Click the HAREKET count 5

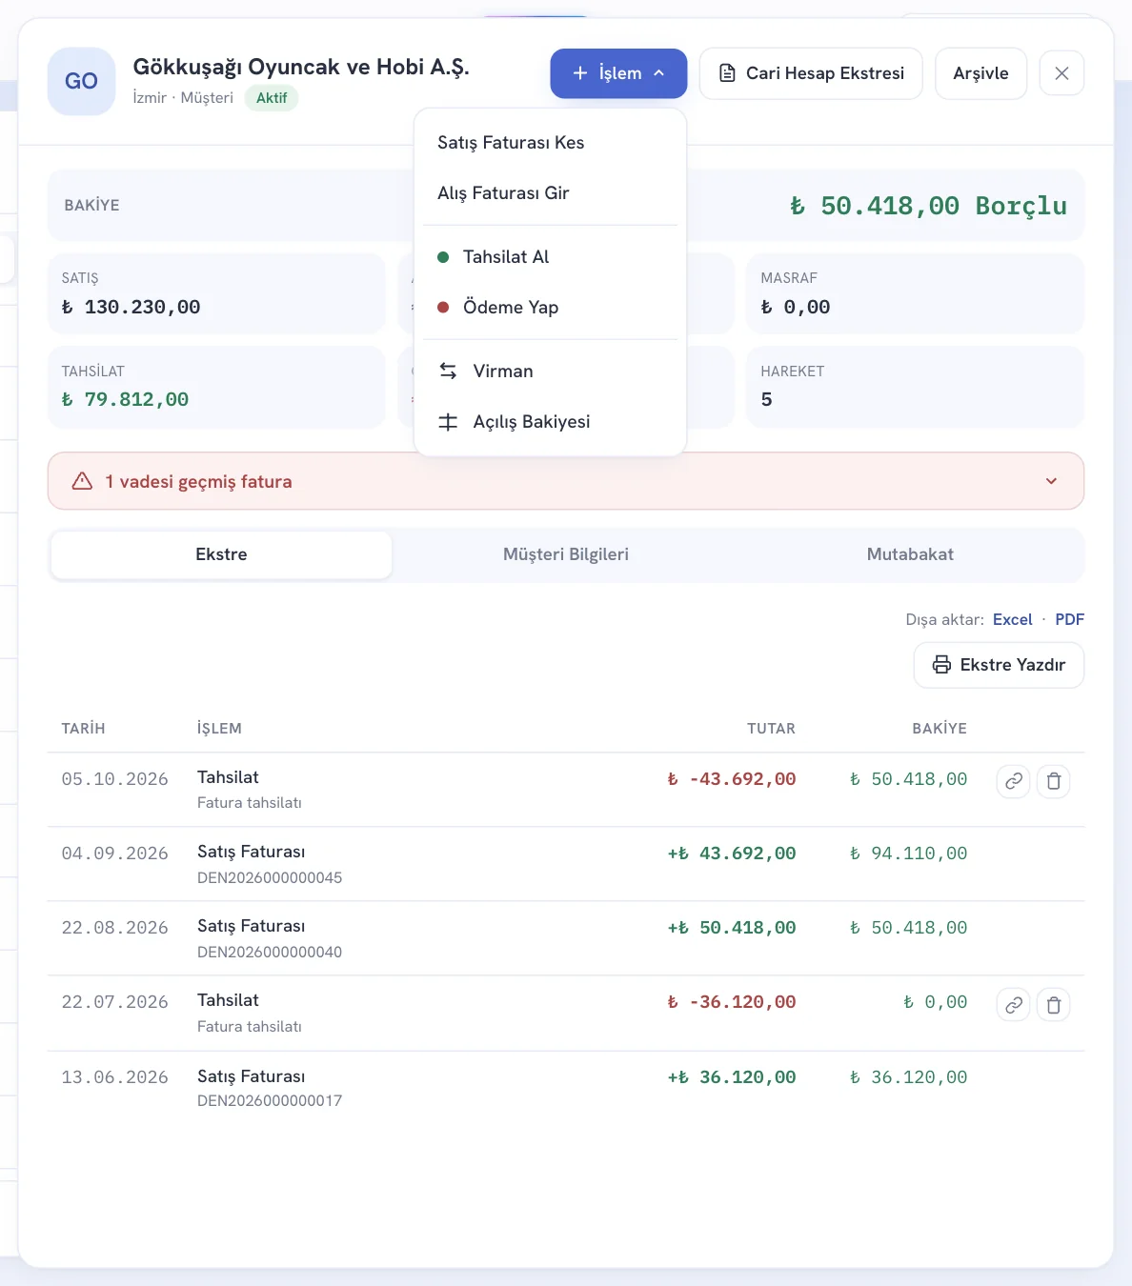pyautogui.click(x=767, y=399)
